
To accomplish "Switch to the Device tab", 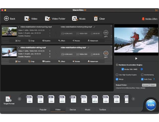I will click(x=73, y=110).
